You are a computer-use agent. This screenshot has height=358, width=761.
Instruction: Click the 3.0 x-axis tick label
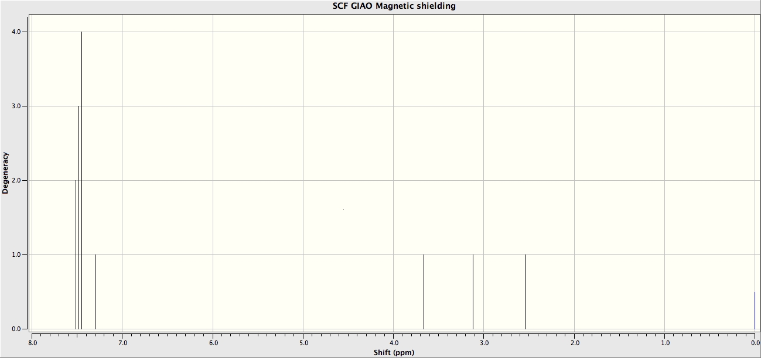pyautogui.click(x=484, y=343)
